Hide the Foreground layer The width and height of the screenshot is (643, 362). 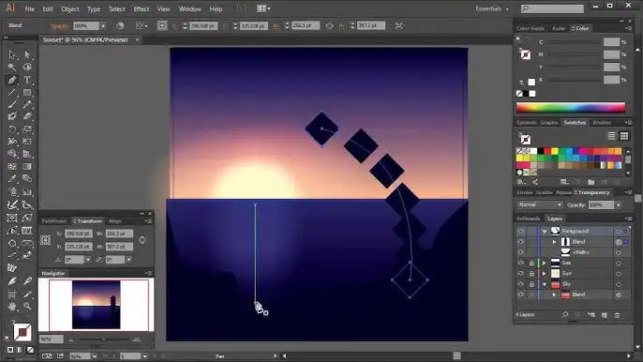point(521,231)
